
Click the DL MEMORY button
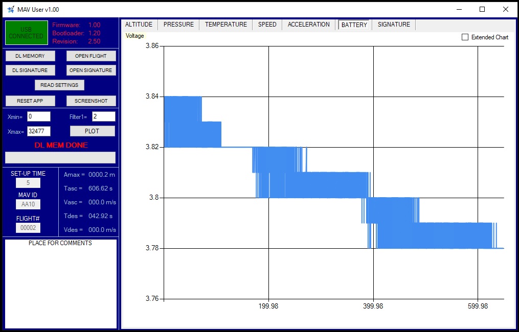pyautogui.click(x=30, y=56)
